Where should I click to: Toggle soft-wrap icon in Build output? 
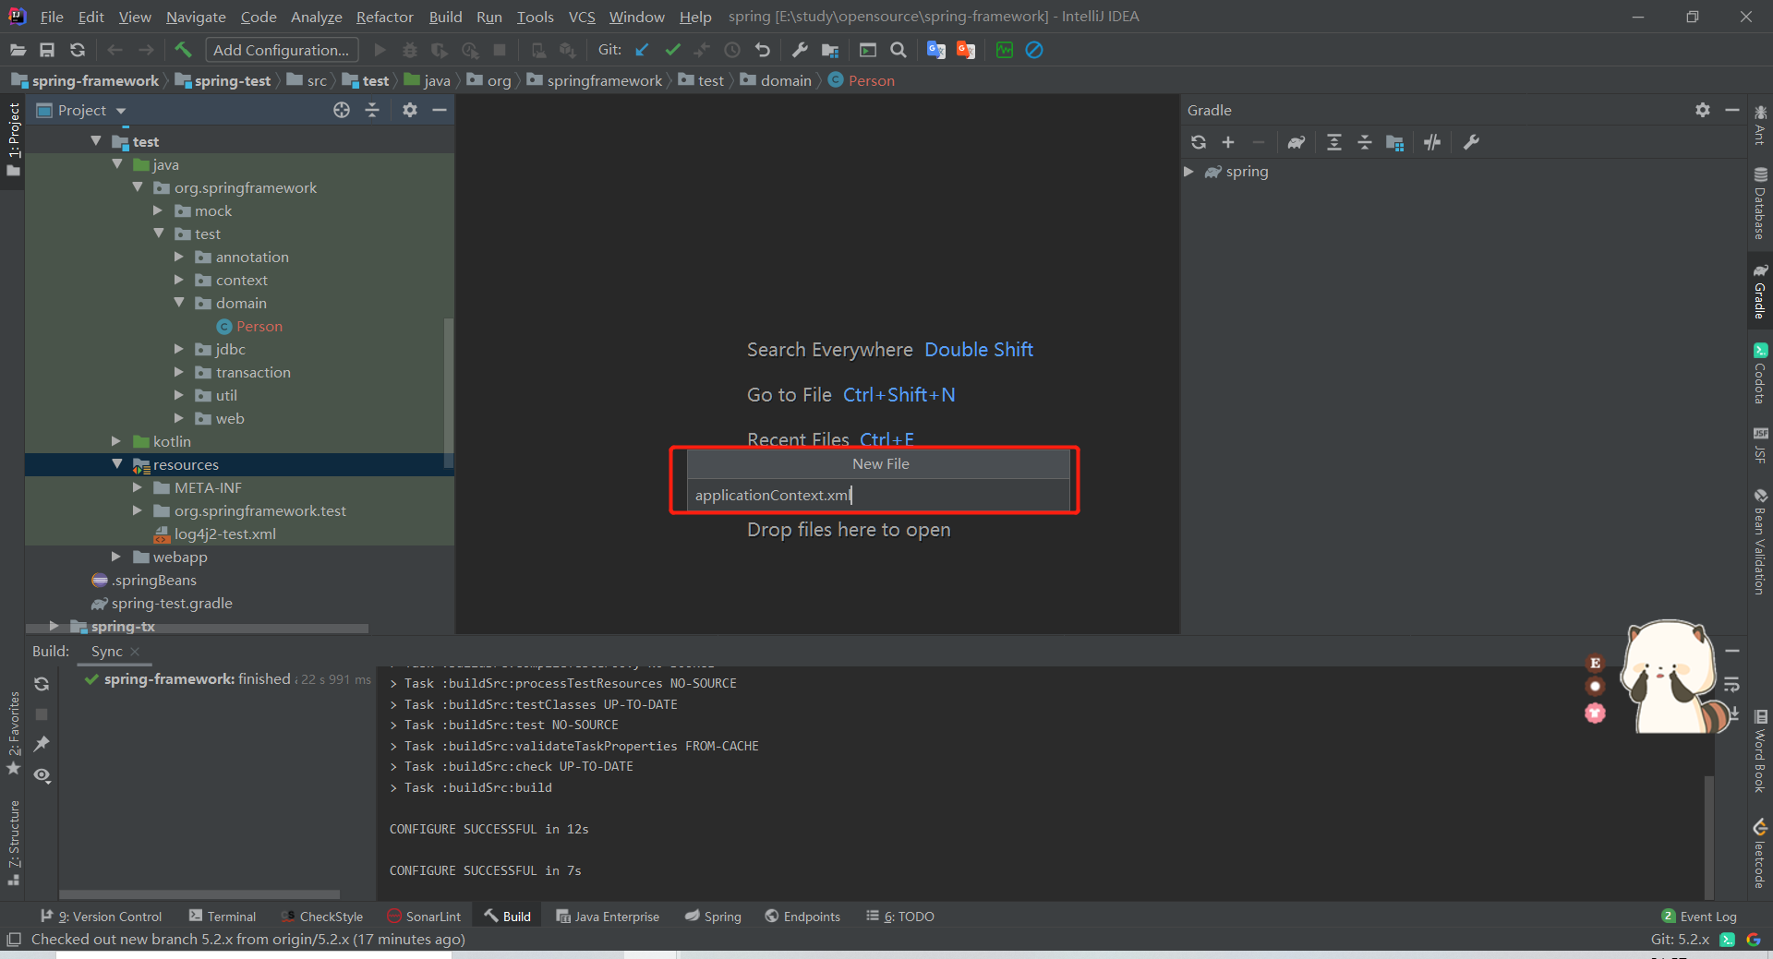1731,685
